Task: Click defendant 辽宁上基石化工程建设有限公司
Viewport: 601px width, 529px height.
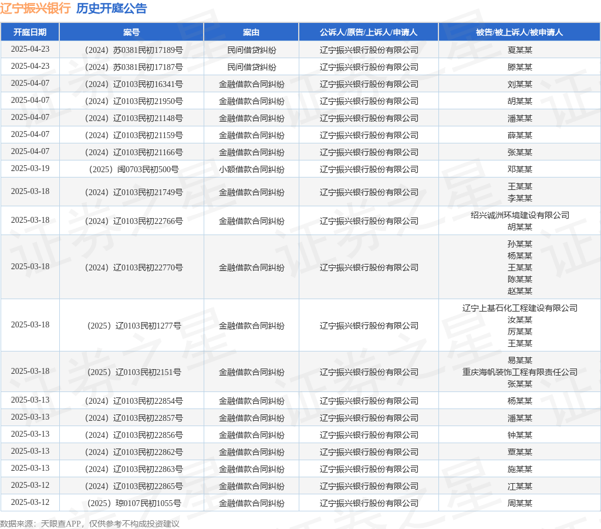Action: 520,308
